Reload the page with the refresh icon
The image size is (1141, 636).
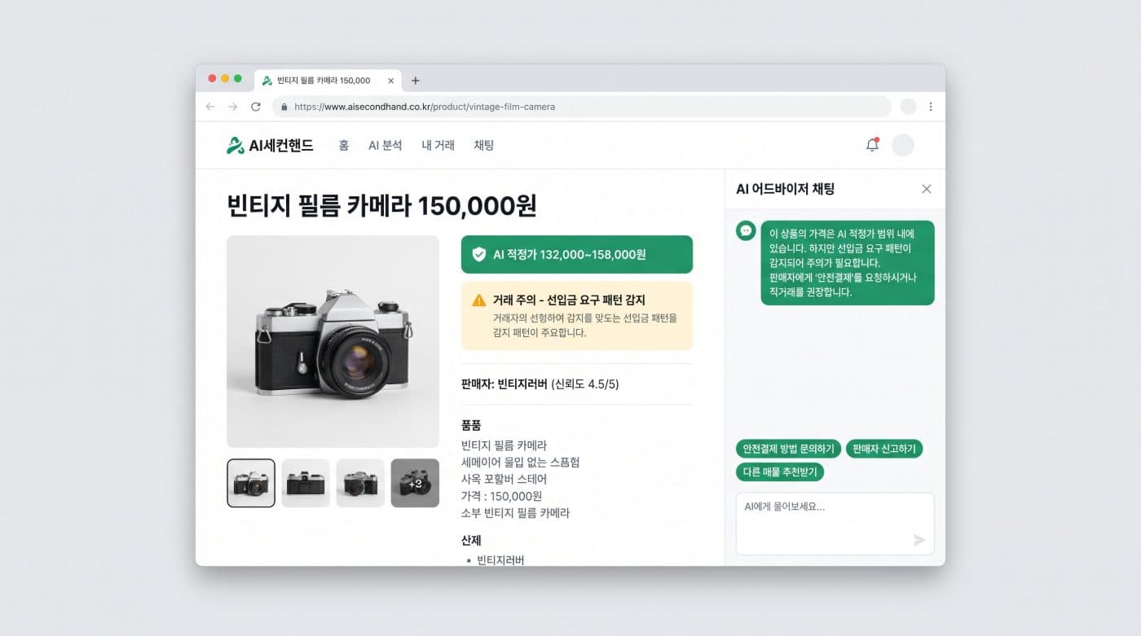point(256,107)
